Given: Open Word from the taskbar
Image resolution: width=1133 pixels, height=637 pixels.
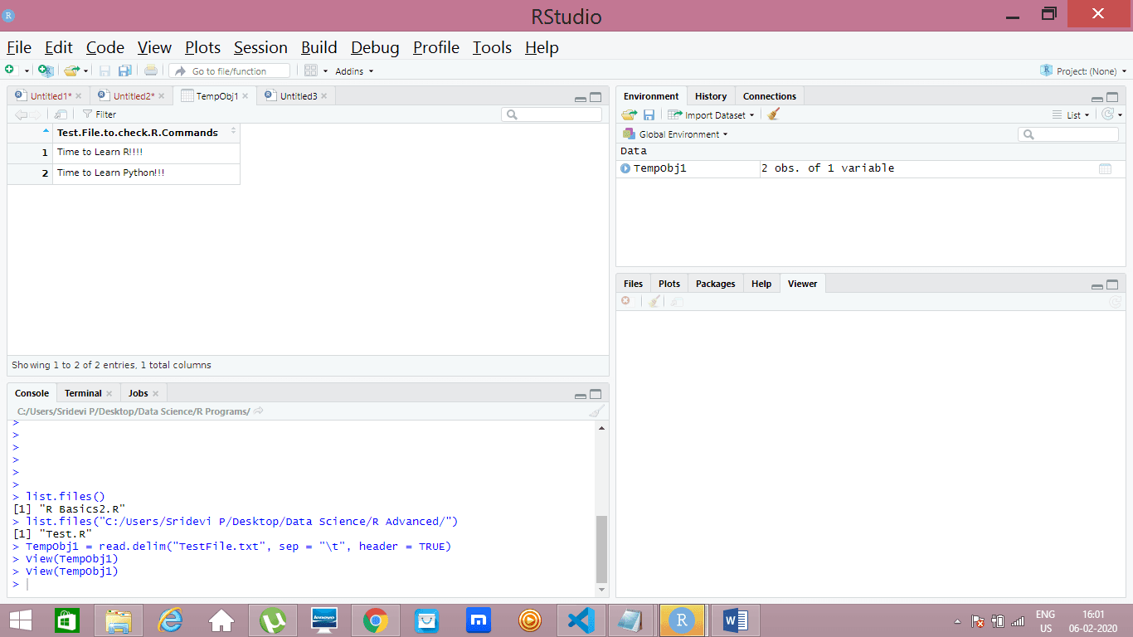Looking at the screenshot, I should 735,620.
